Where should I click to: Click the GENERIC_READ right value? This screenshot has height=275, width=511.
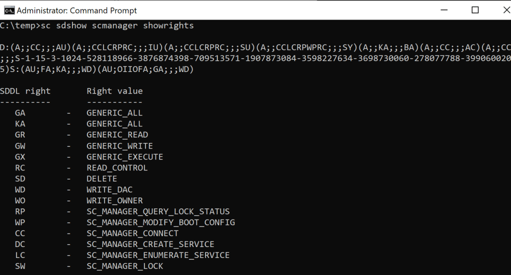tap(117, 134)
